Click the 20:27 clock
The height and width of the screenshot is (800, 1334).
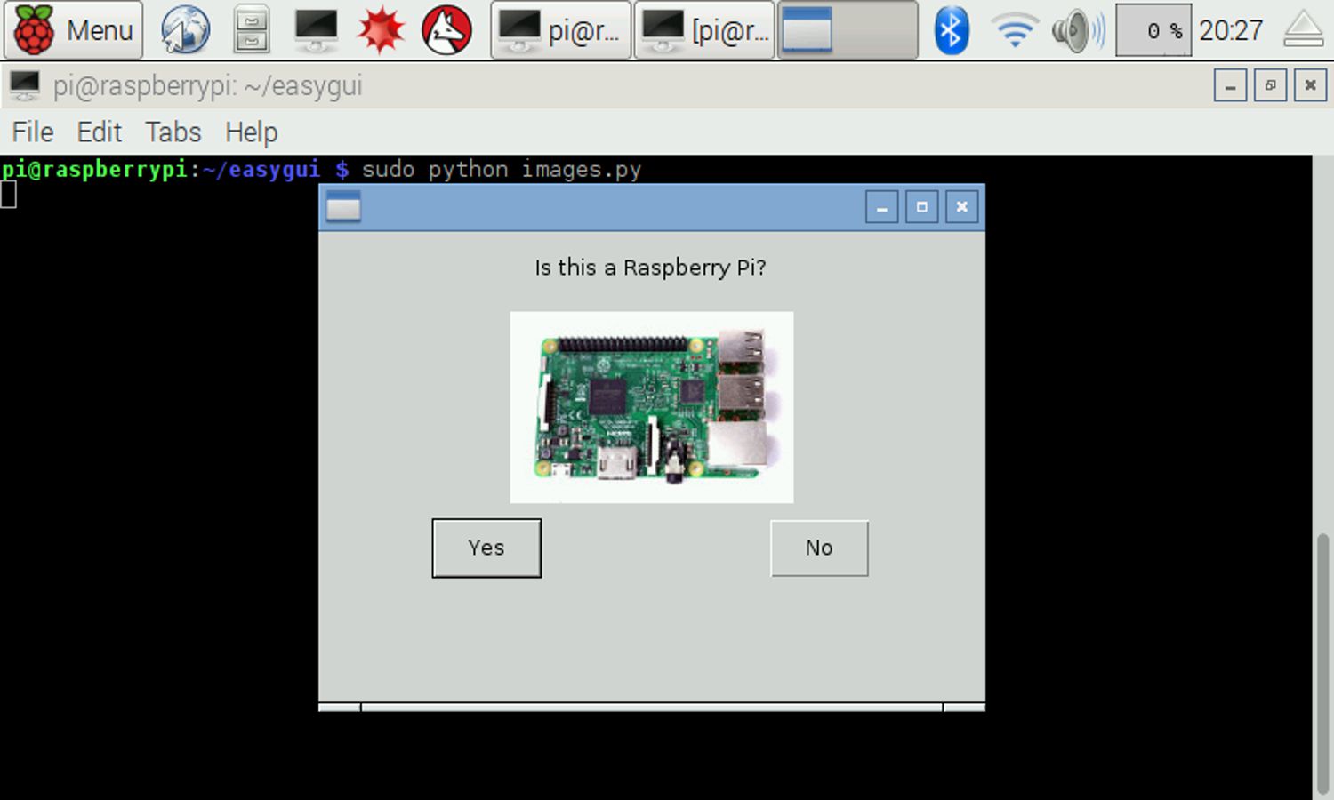click(x=1231, y=30)
